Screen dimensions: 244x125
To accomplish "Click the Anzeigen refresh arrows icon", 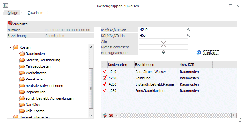I will coord(199,52).
